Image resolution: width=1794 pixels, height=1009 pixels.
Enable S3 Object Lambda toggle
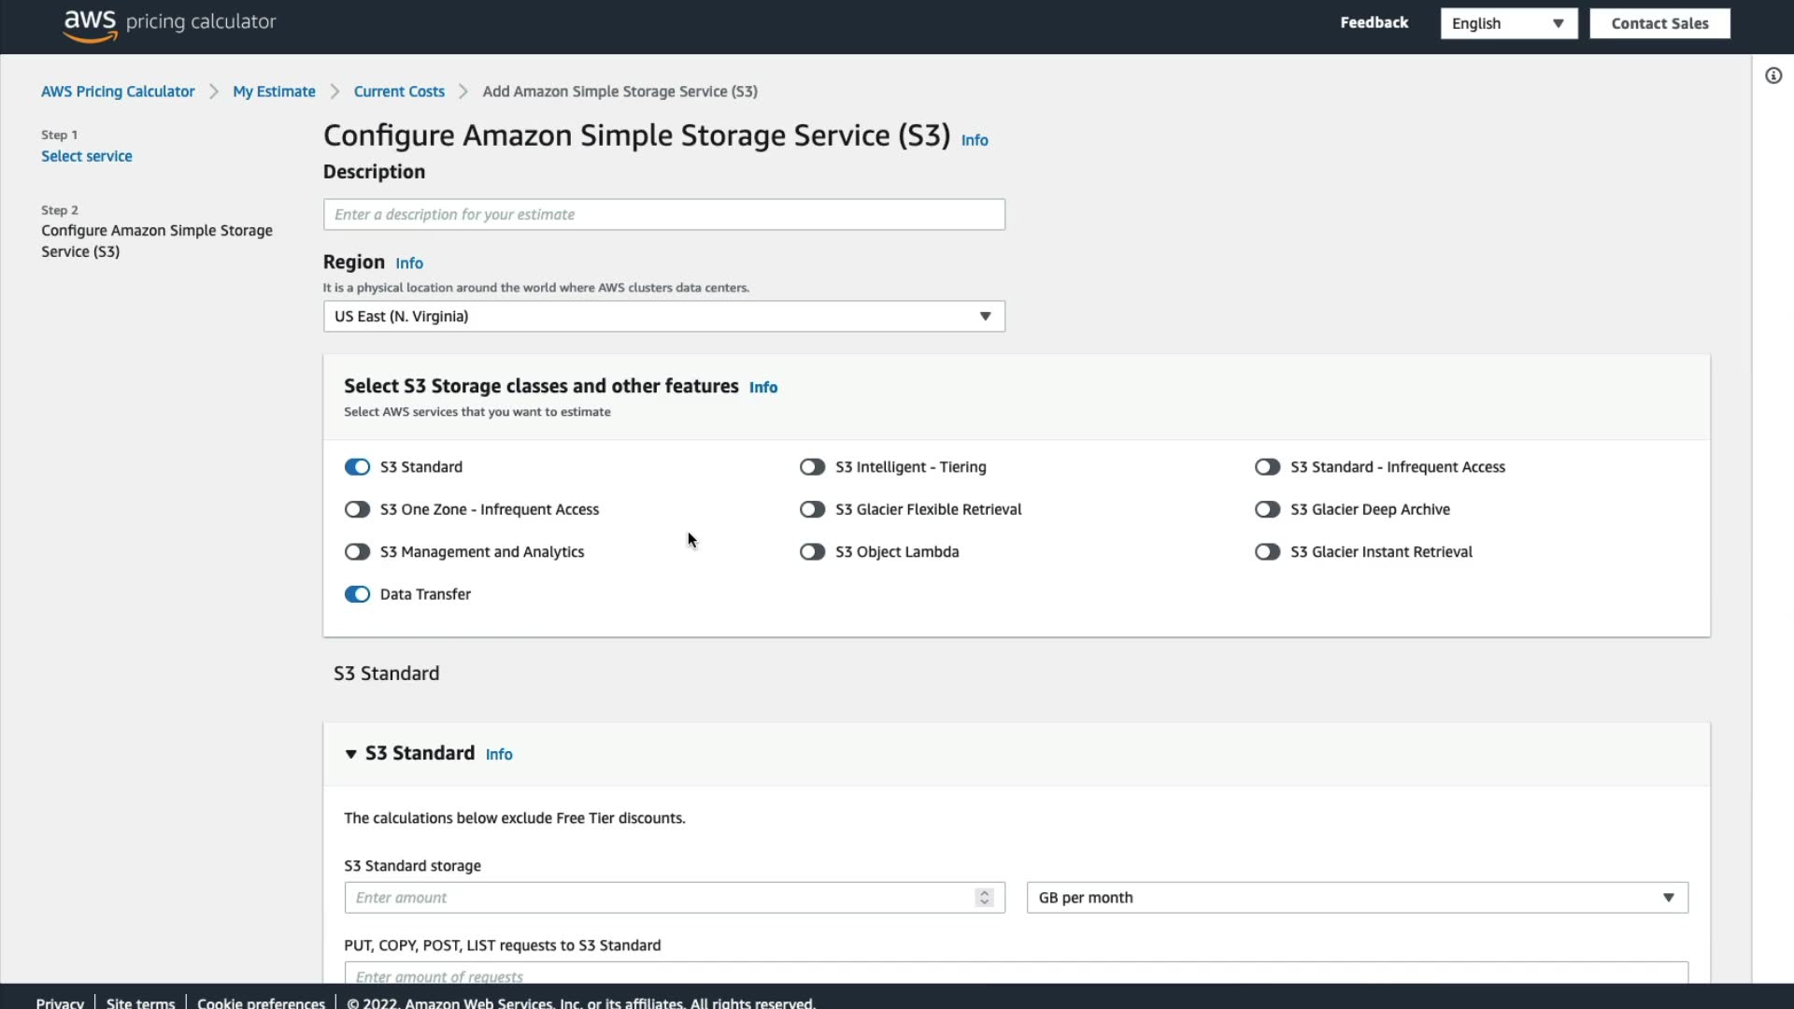click(x=812, y=552)
